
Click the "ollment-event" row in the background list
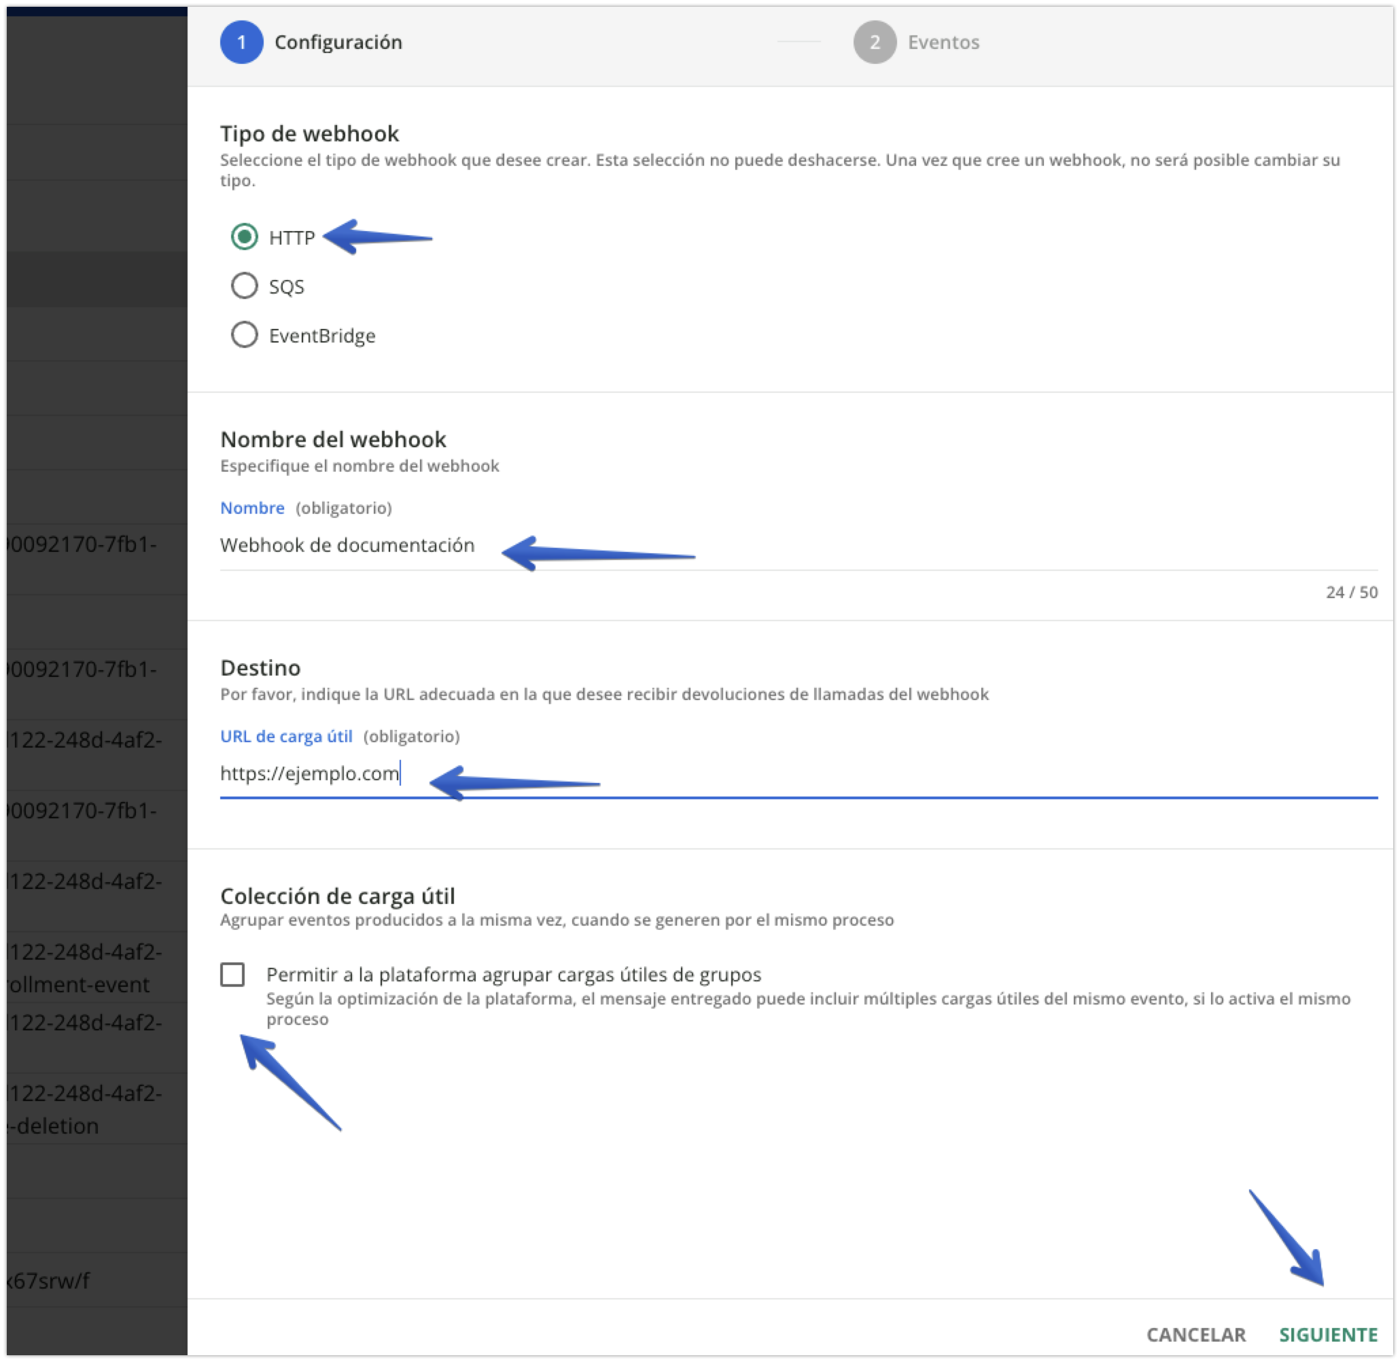(x=79, y=984)
